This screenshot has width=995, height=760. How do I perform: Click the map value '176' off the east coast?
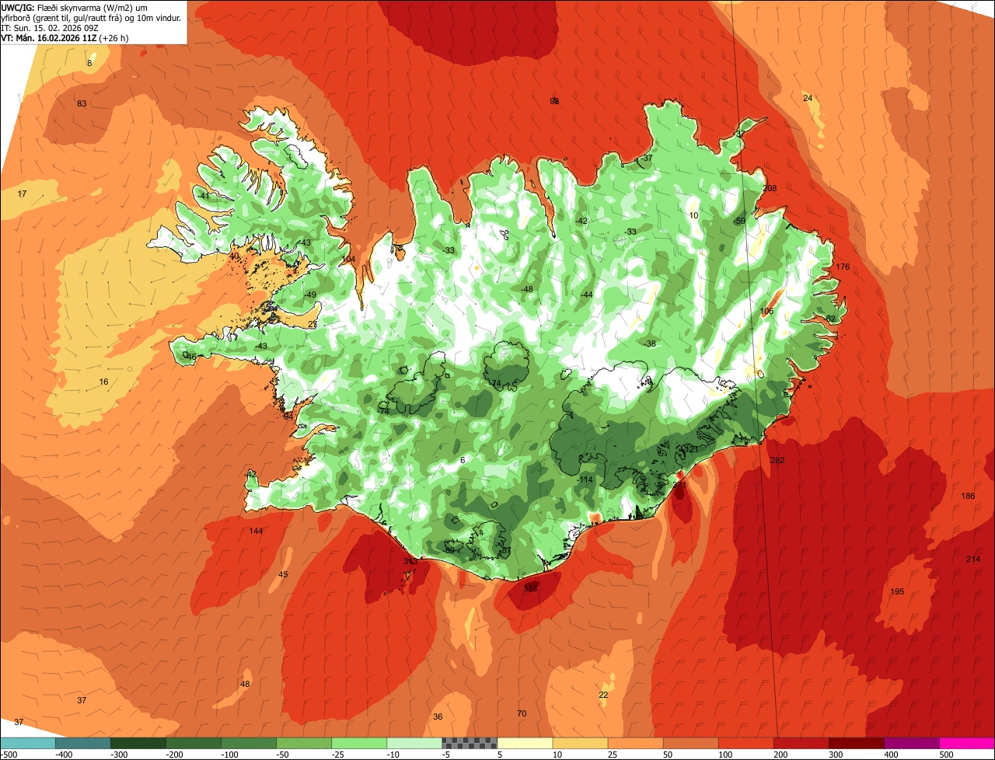(x=843, y=267)
